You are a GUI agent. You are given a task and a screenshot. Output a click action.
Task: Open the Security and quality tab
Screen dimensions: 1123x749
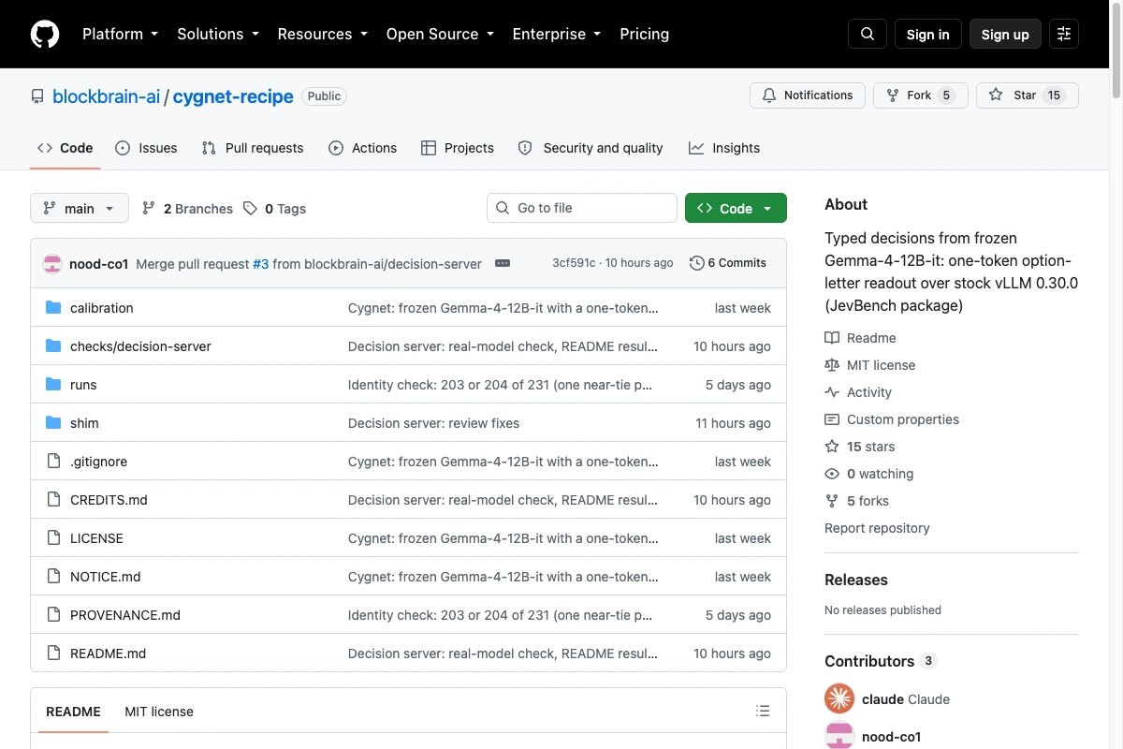(x=591, y=148)
